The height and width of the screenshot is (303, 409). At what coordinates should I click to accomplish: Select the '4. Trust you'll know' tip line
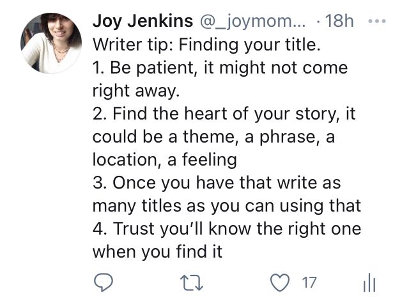point(227,229)
